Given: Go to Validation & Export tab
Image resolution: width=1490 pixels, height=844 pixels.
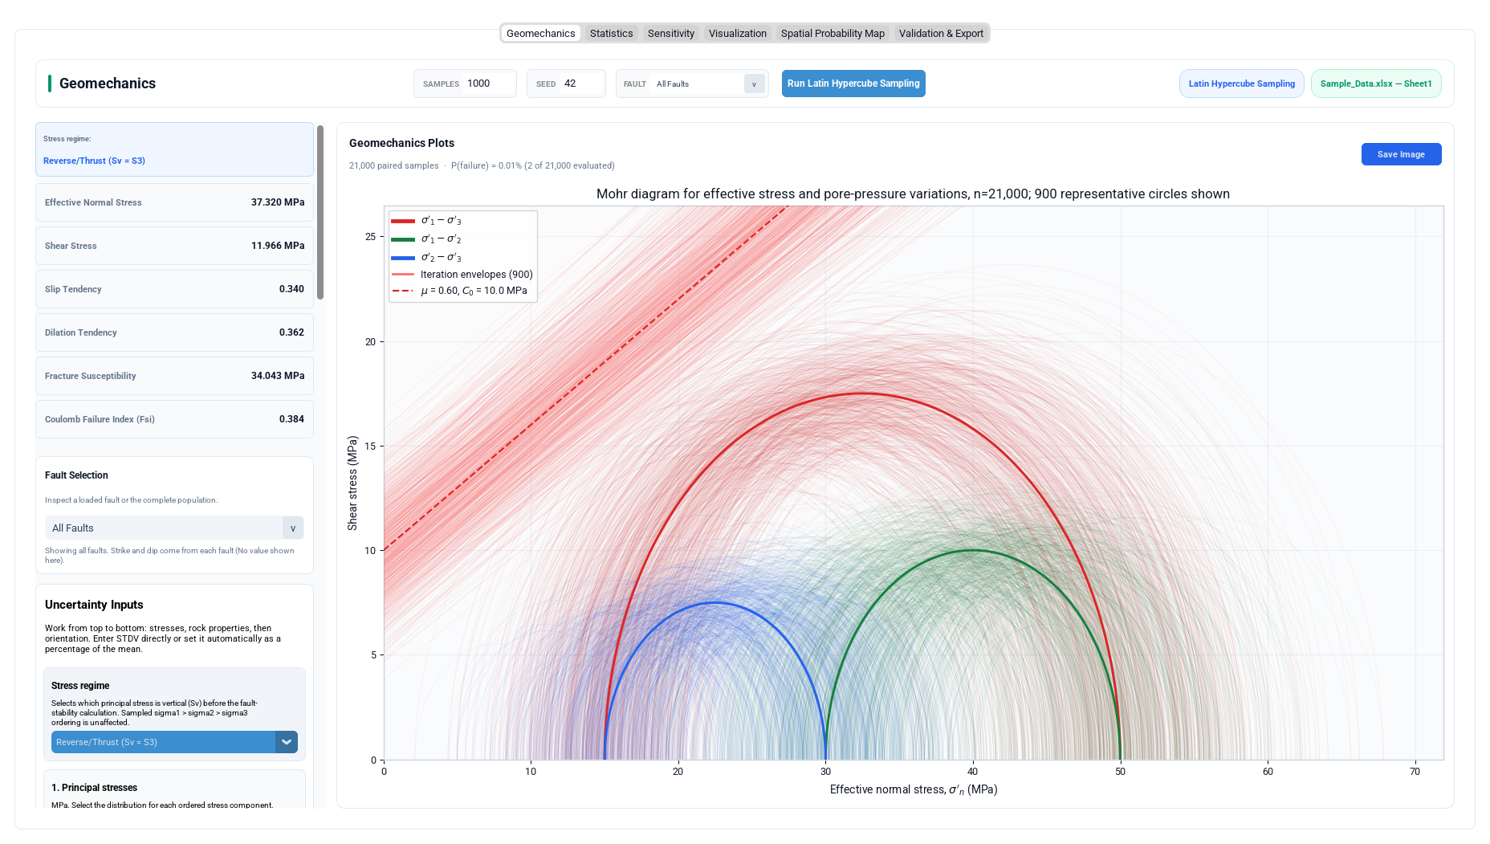Looking at the screenshot, I should [941, 33].
